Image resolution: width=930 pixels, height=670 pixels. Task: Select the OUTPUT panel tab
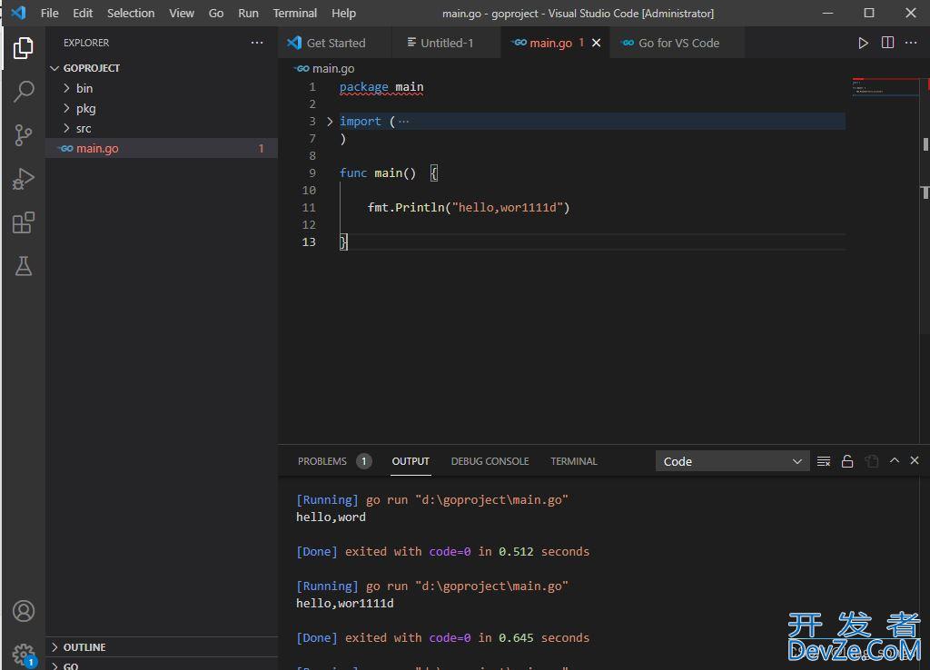click(x=411, y=461)
